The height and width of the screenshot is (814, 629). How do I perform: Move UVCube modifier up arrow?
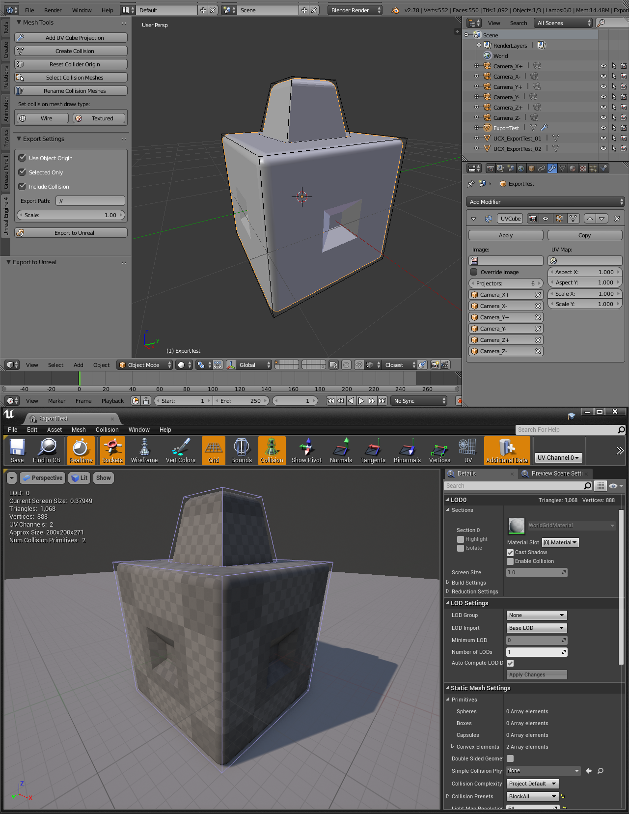[x=590, y=219]
